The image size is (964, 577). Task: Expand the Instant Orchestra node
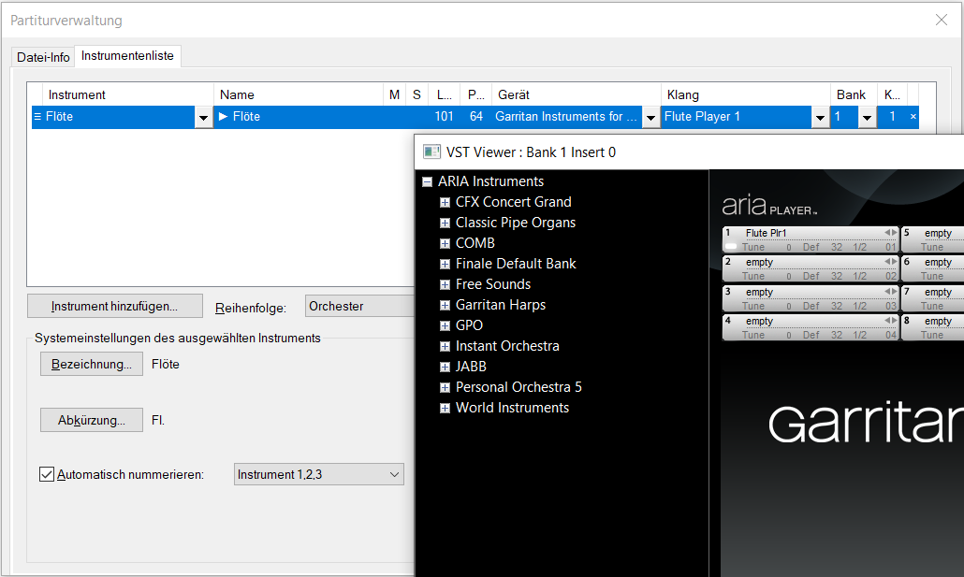click(445, 347)
